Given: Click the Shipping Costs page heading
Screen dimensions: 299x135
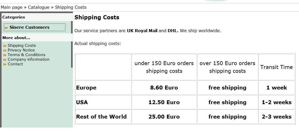Looking at the screenshot, I should [x=97, y=17].
